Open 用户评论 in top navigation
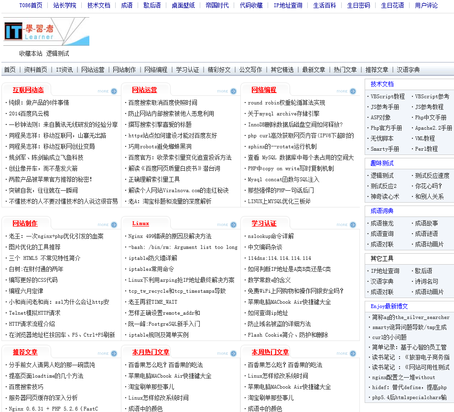This screenshot has width=454, height=412. pyautogui.click(x=426, y=6)
